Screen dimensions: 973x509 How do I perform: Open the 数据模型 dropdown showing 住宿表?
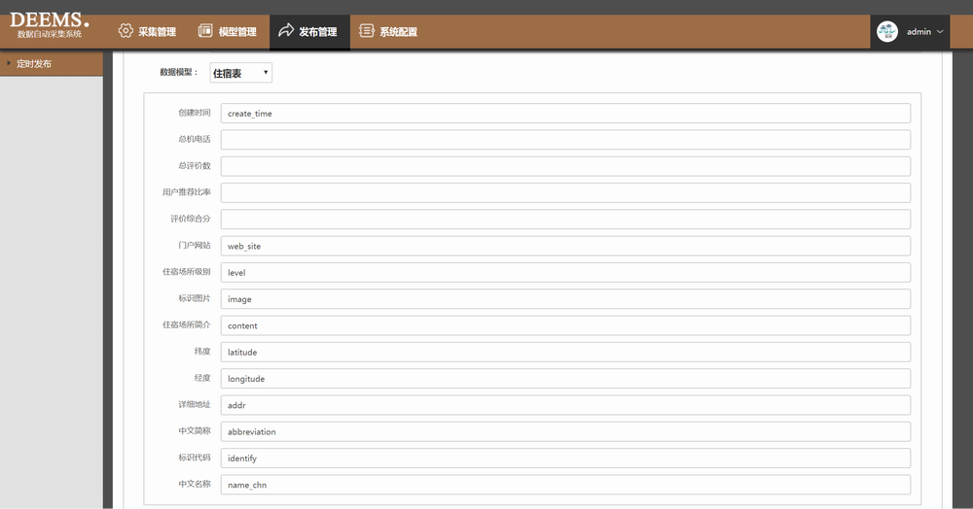click(240, 73)
